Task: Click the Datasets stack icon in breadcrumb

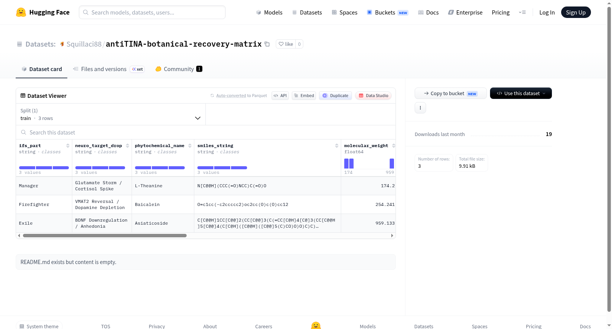Action: (x=20, y=44)
